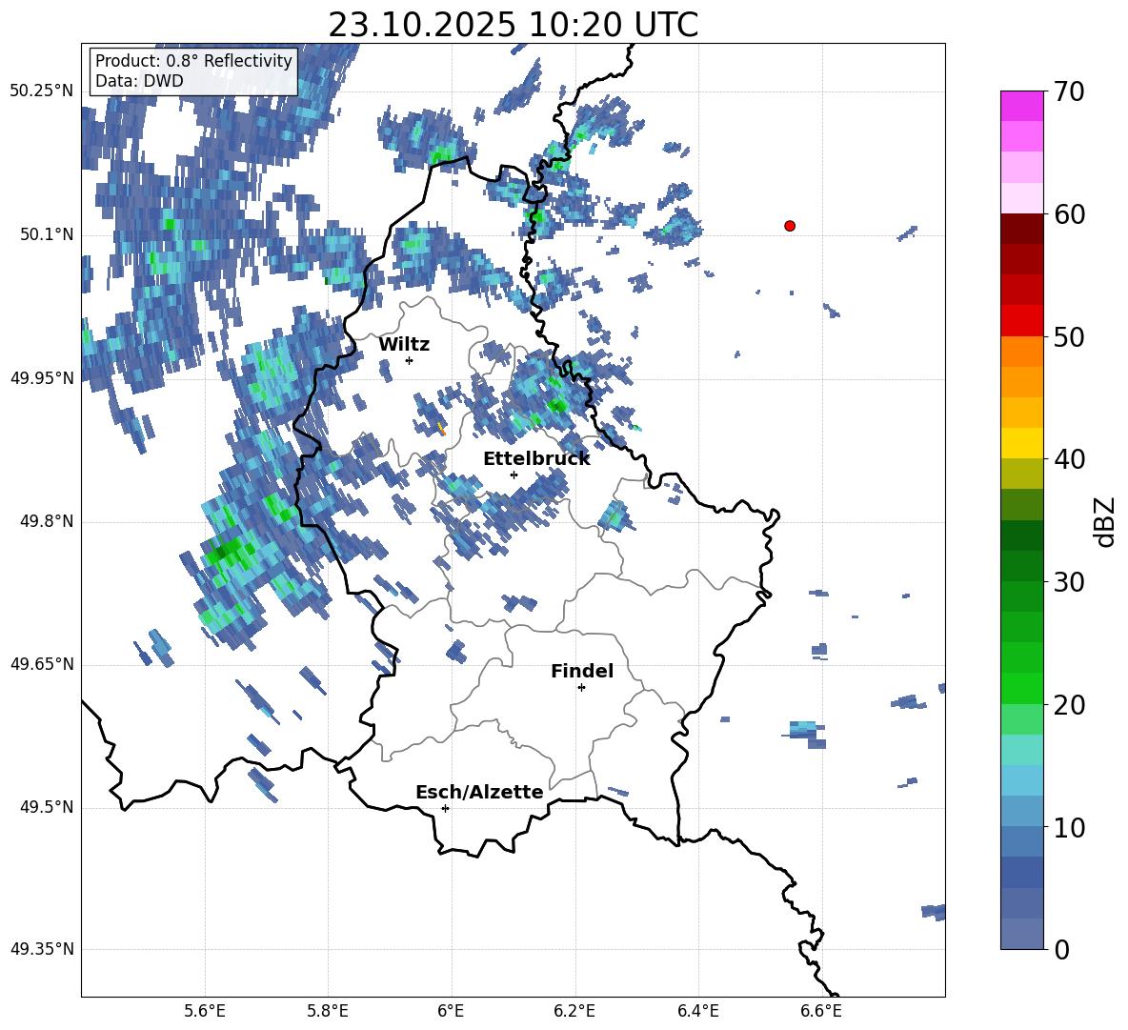Click the Wiltz city label

(x=404, y=345)
